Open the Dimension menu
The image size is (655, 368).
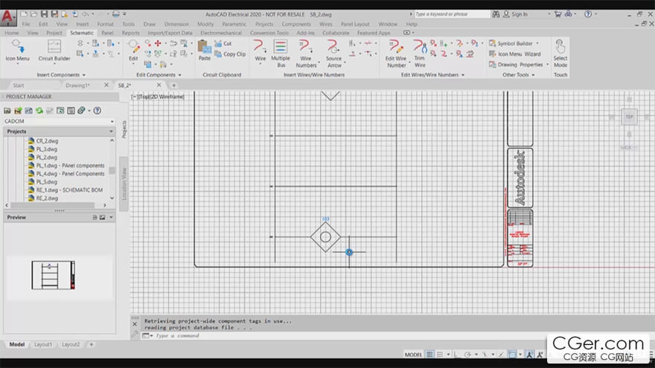[176, 24]
